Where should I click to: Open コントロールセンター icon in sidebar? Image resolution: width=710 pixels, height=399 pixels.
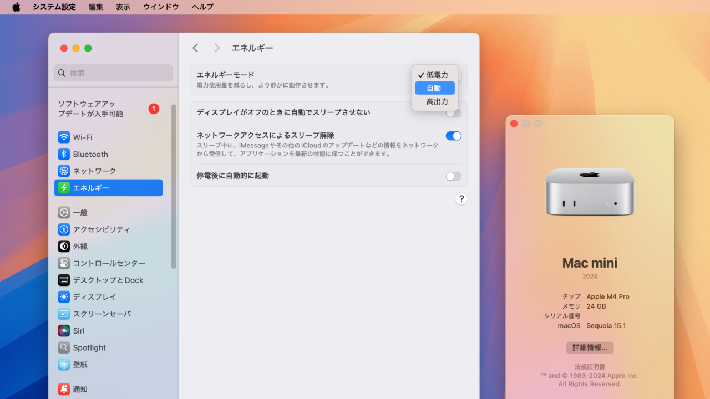pyautogui.click(x=64, y=263)
